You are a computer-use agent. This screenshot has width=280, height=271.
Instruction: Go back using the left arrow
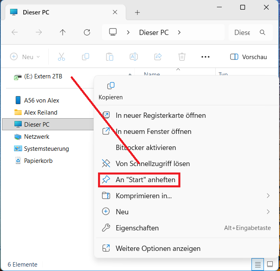tap(14, 32)
